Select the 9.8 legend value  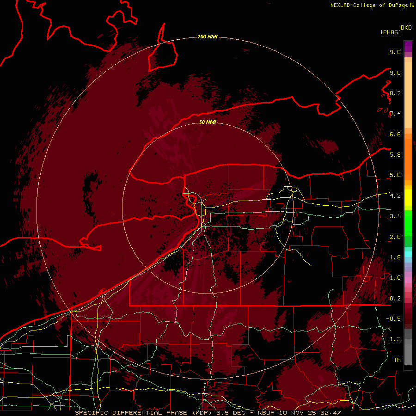point(395,52)
